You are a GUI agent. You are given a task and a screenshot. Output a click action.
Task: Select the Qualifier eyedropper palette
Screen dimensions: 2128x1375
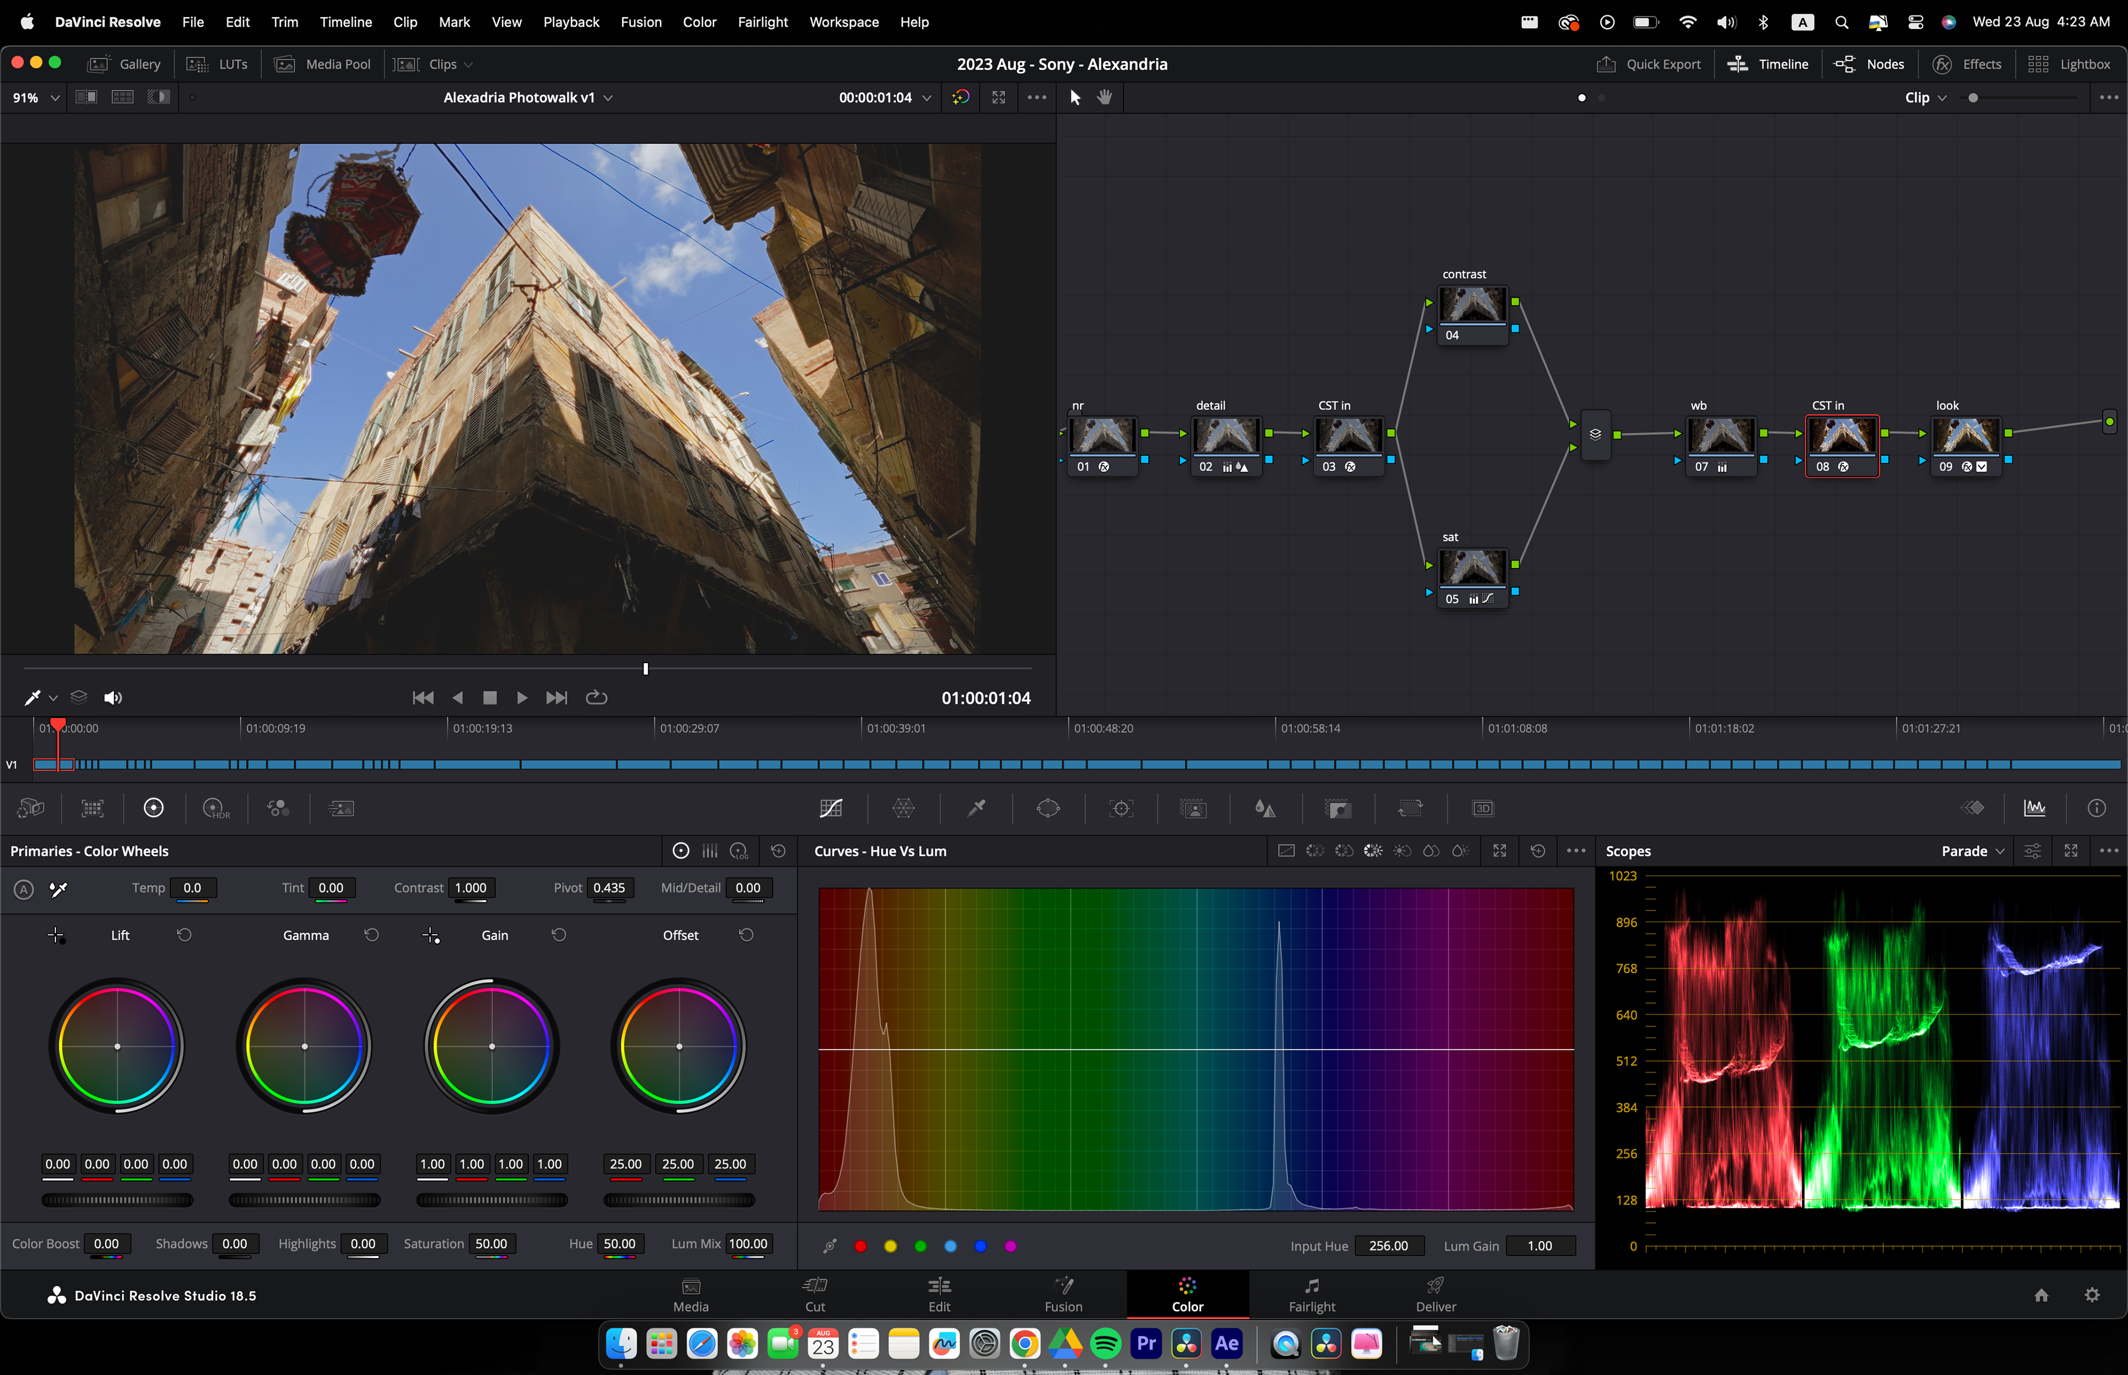click(976, 809)
